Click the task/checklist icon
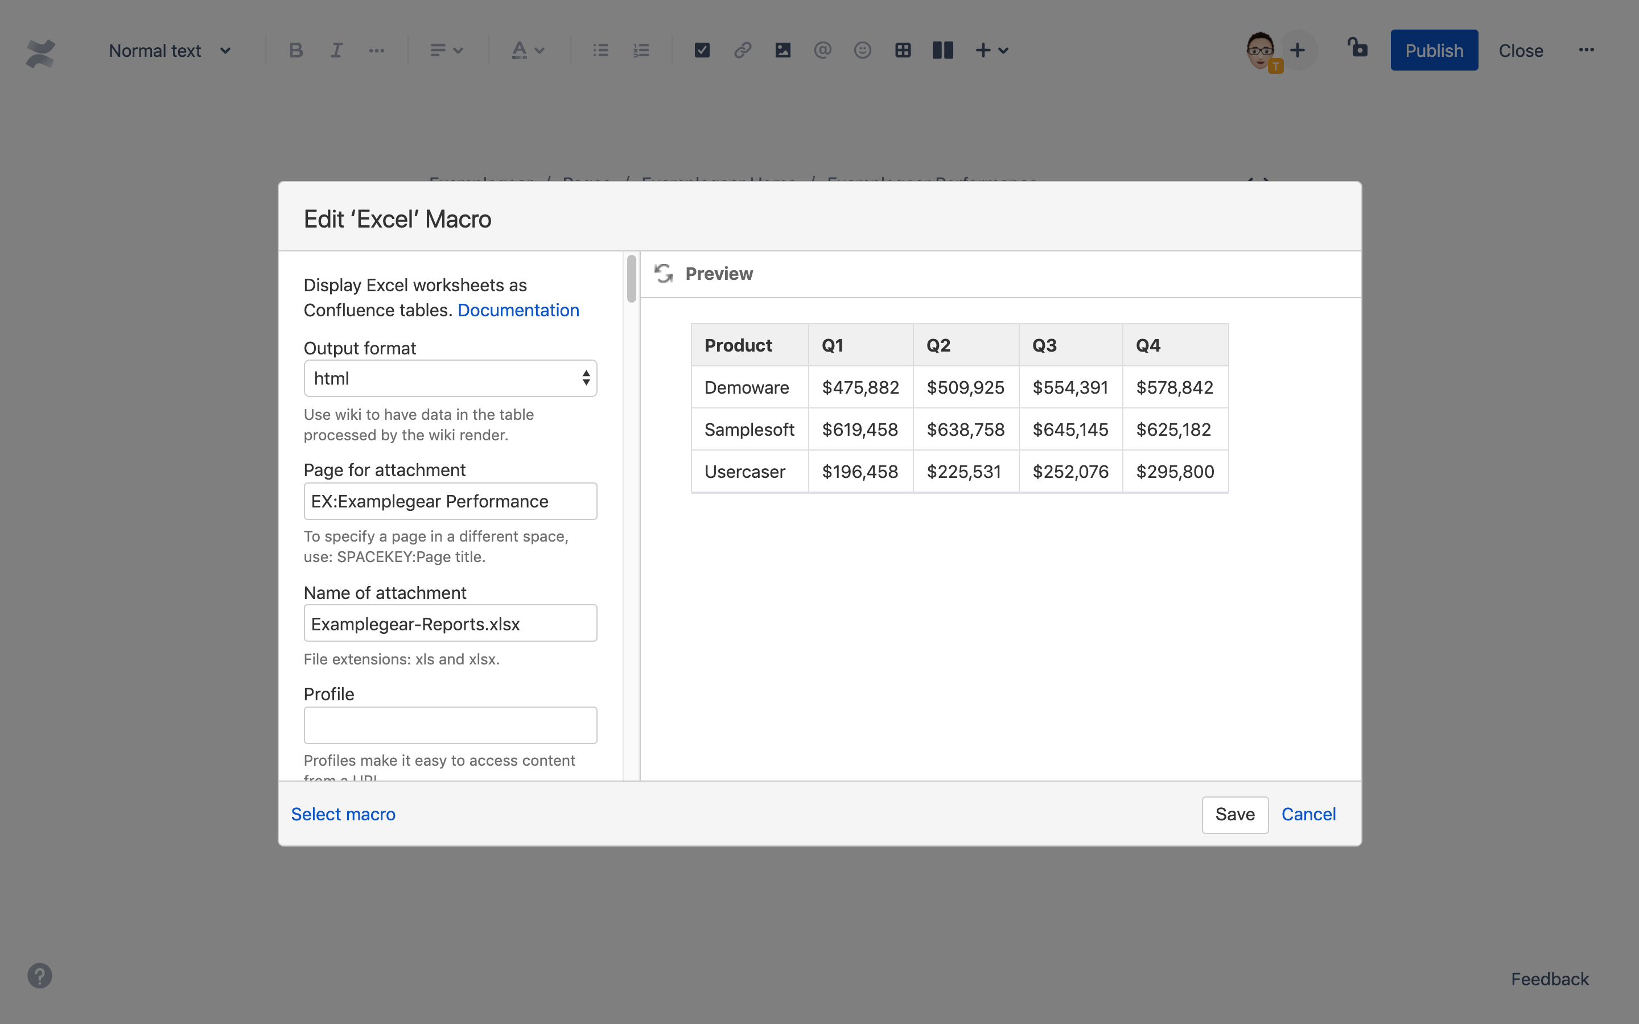The width and height of the screenshot is (1639, 1024). 700,49
